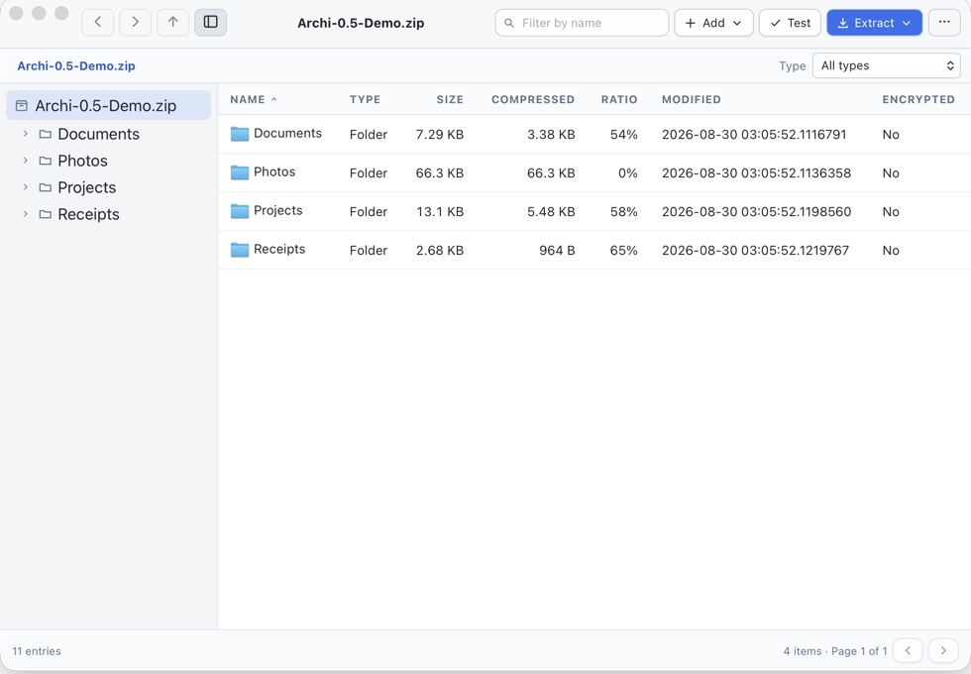The width and height of the screenshot is (971, 674).
Task: Open the Extract dropdown chevron
Action: point(907,23)
